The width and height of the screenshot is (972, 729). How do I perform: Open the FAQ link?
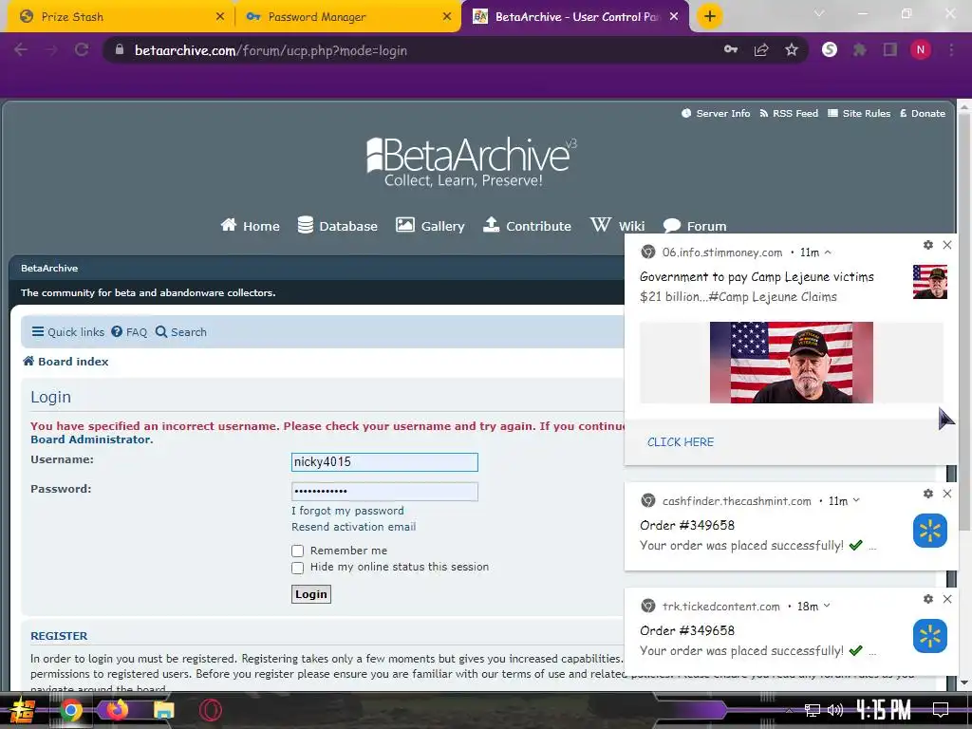tap(129, 332)
